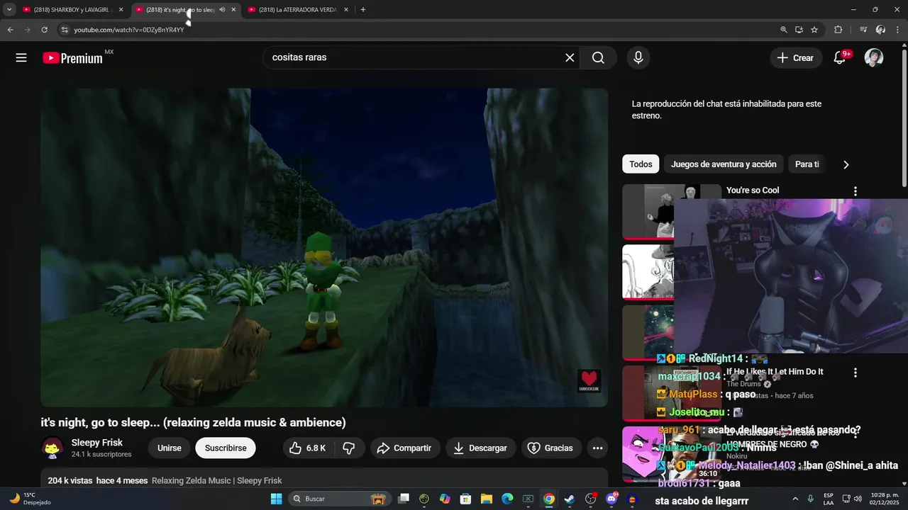The width and height of the screenshot is (908, 510).
Task: Open Chrome from the taskbar
Action: tap(548, 499)
